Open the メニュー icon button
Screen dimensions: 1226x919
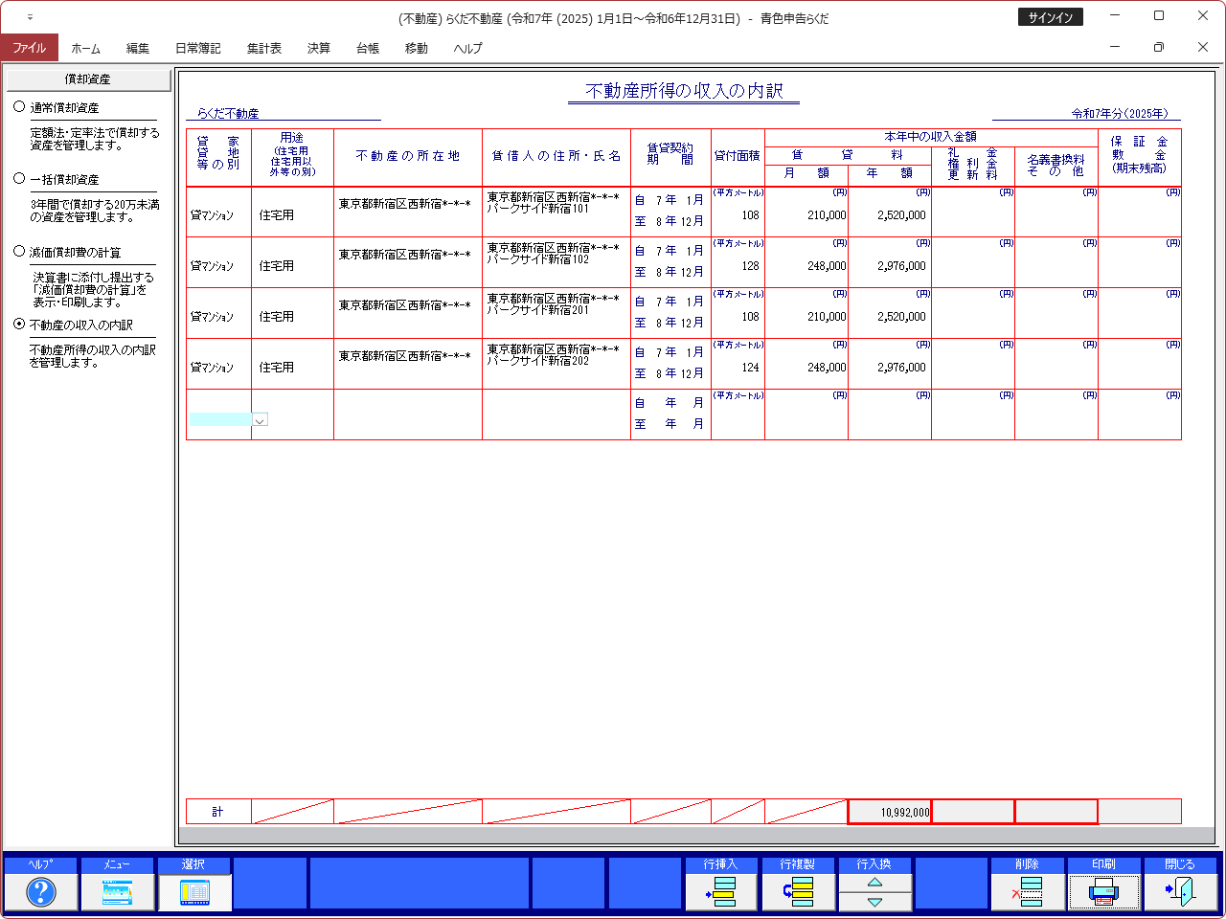pyautogui.click(x=117, y=892)
